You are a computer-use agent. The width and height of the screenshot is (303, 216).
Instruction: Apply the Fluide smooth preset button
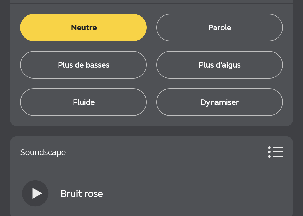click(x=84, y=102)
